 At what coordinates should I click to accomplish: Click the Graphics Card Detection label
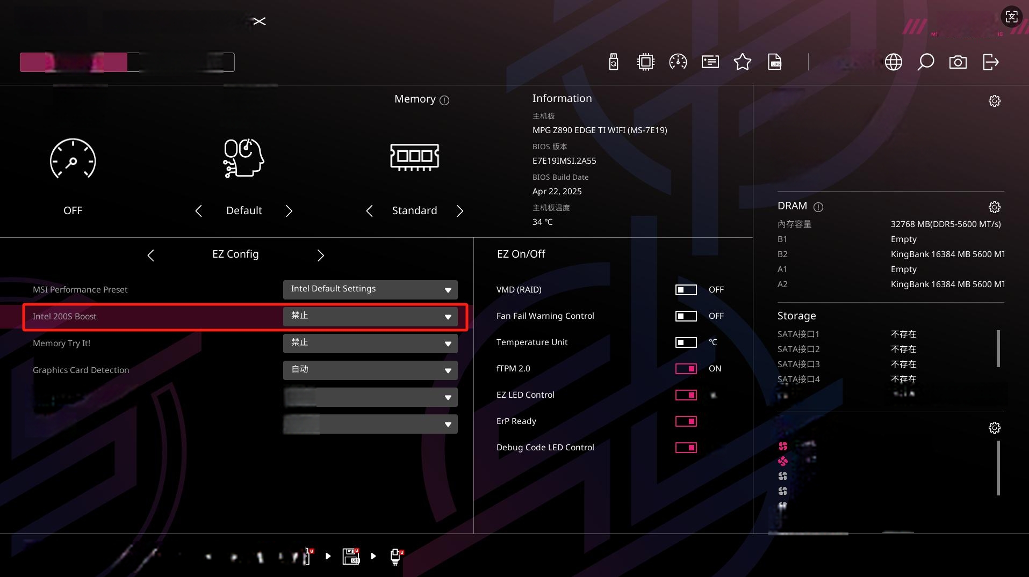point(81,370)
